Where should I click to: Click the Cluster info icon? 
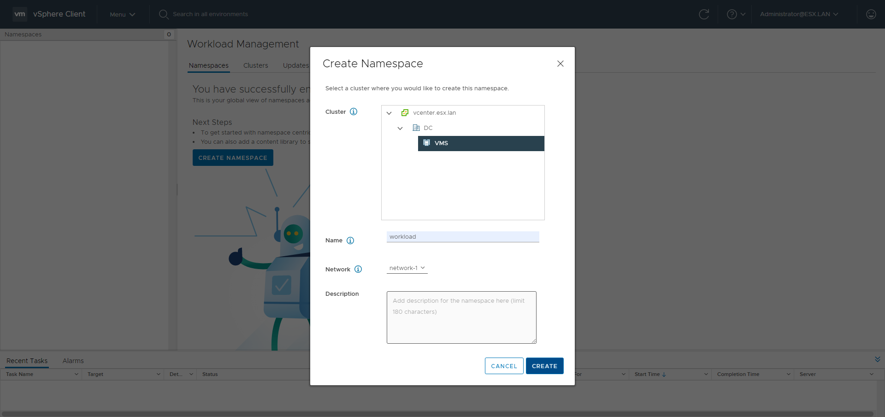(354, 112)
